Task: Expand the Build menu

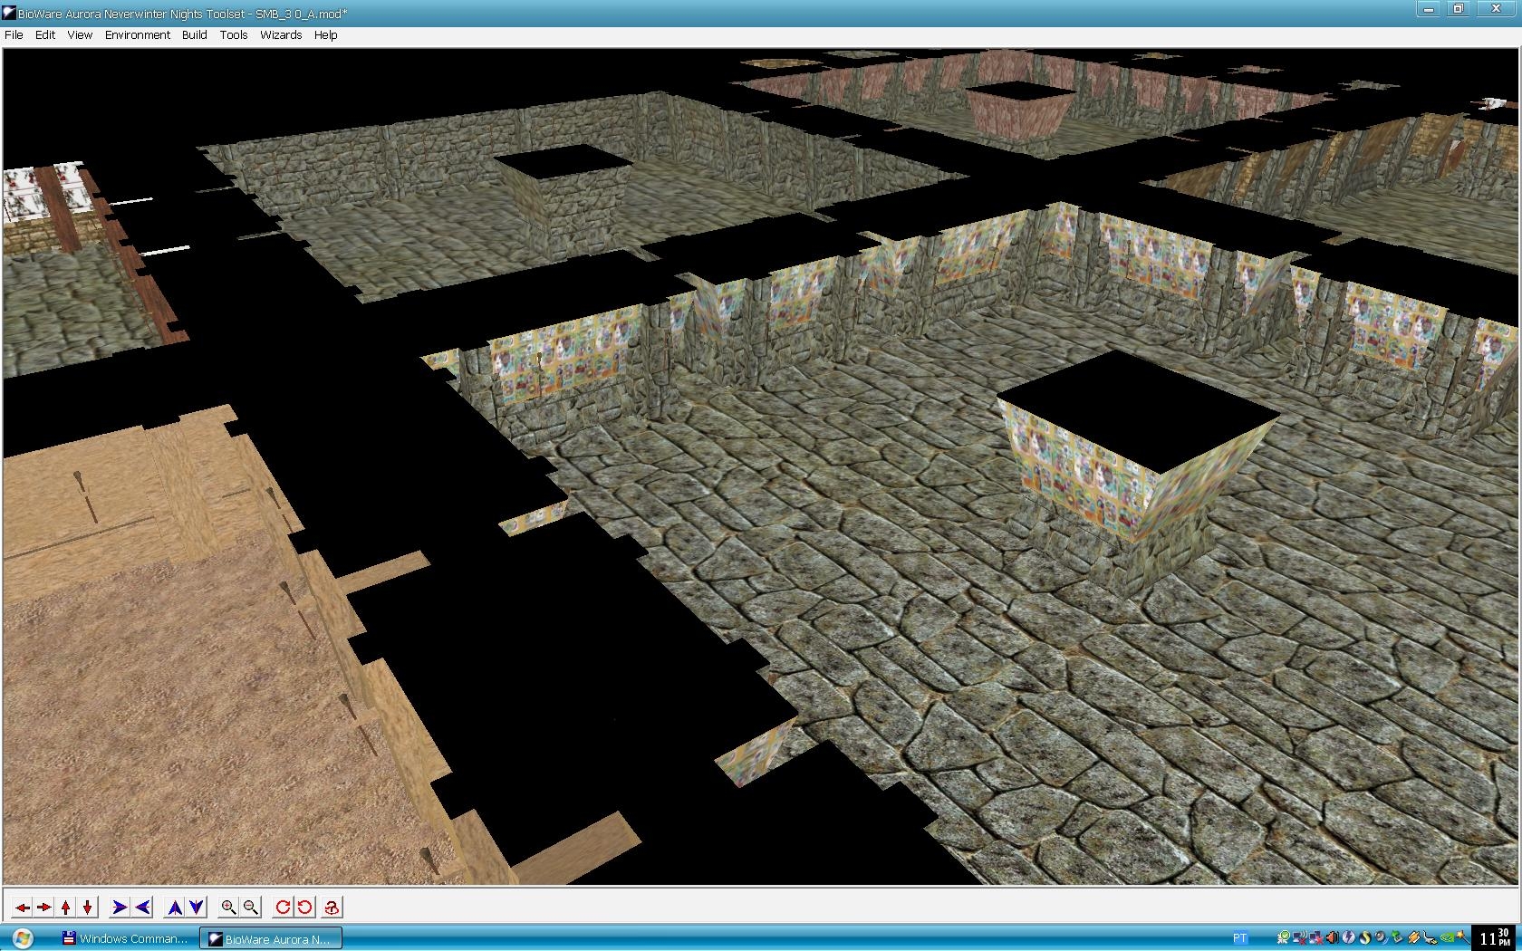Action: click(195, 34)
